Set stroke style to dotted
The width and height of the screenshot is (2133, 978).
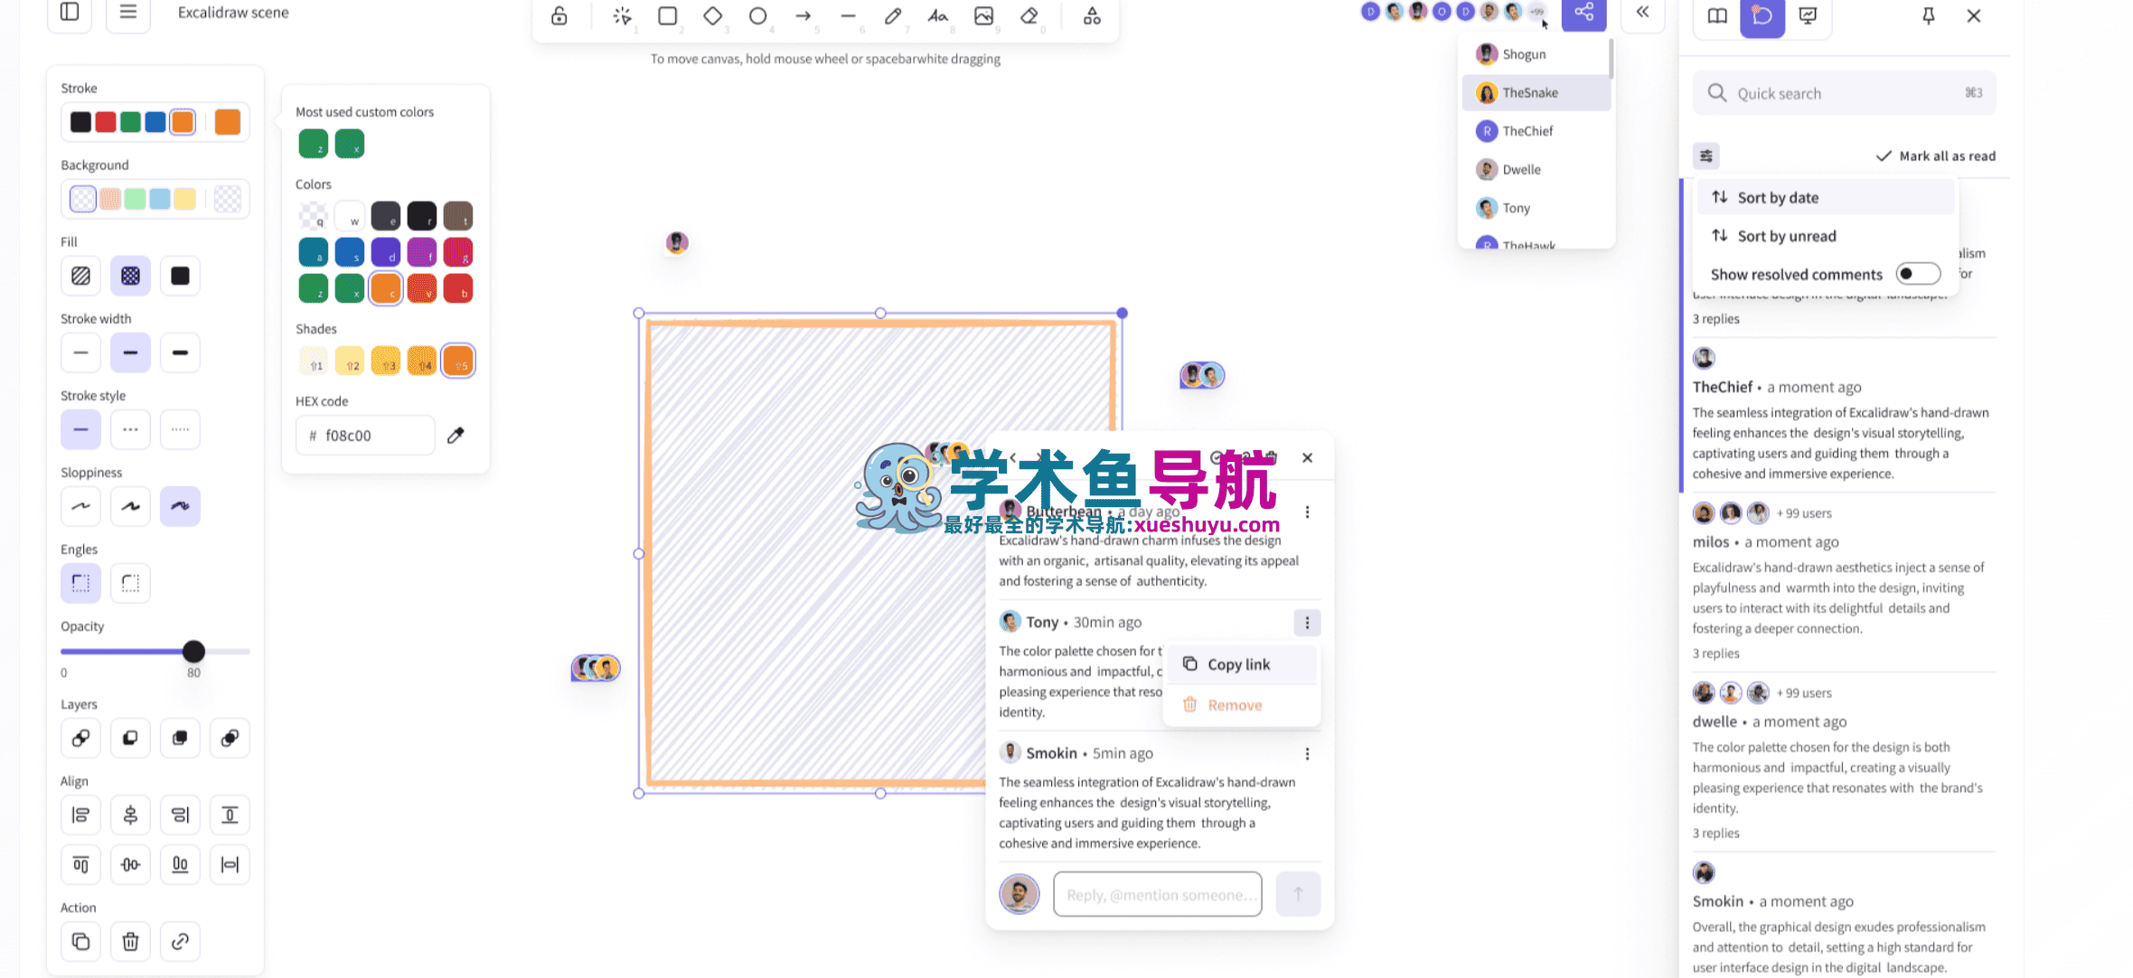(x=180, y=429)
